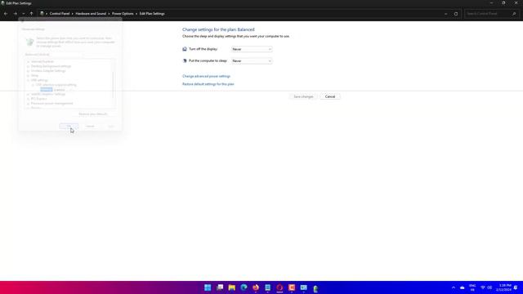This screenshot has width=523, height=294.
Task: Focus the Search Control Panel field
Action: click(x=488, y=14)
